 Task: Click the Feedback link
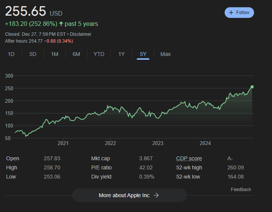pos(241,190)
